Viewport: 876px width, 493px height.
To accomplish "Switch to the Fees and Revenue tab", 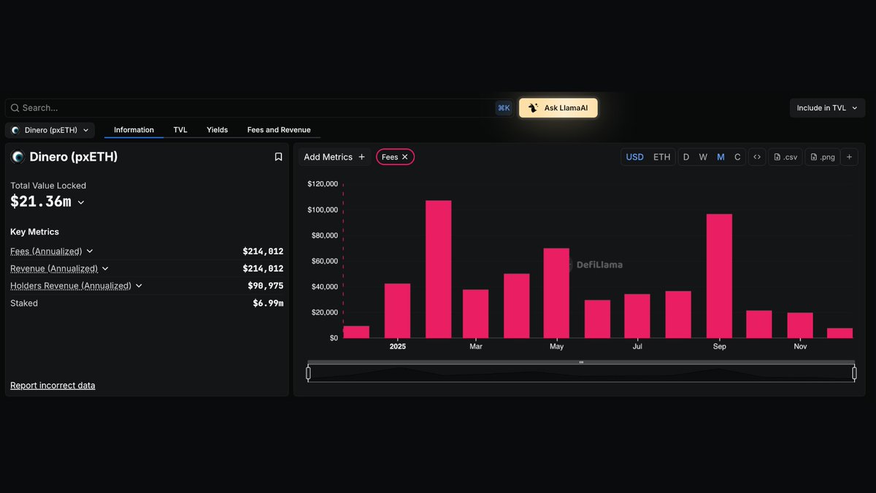I will [279, 130].
